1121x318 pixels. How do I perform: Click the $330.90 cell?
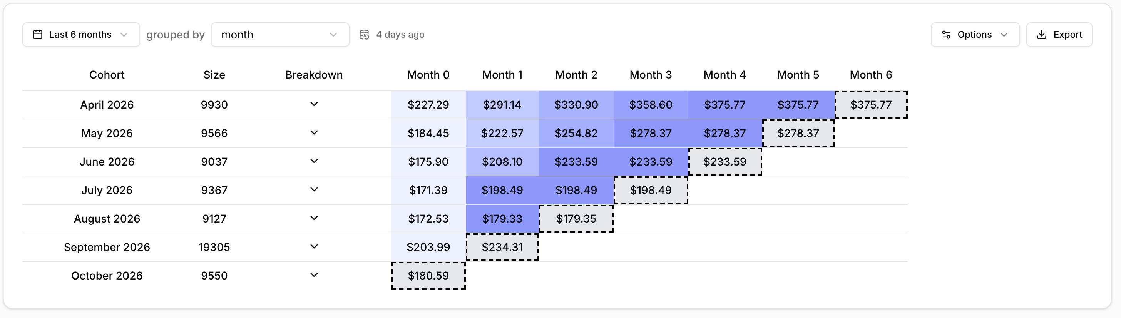coord(576,105)
